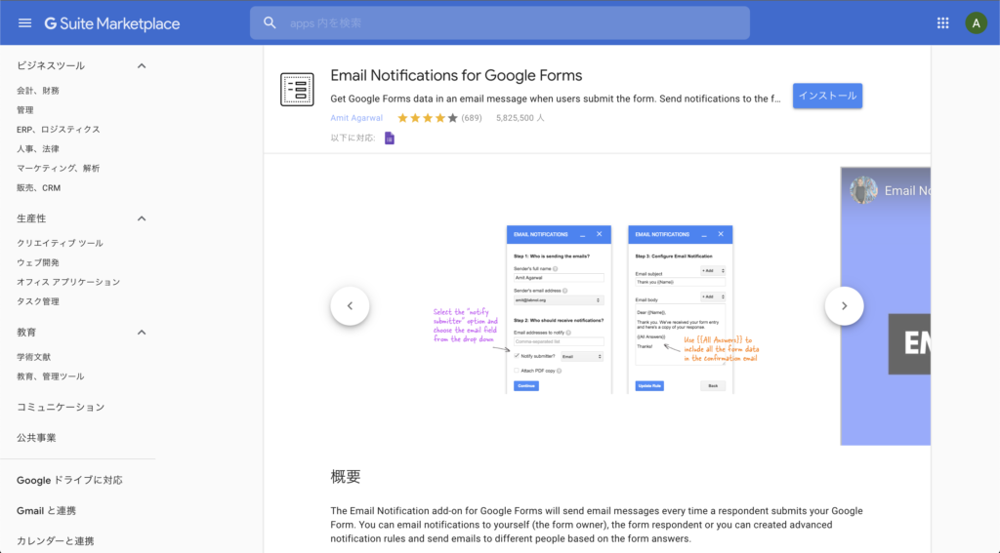Click the 5,825,500 人 user count
The height and width of the screenshot is (553, 1000).
tap(521, 118)
